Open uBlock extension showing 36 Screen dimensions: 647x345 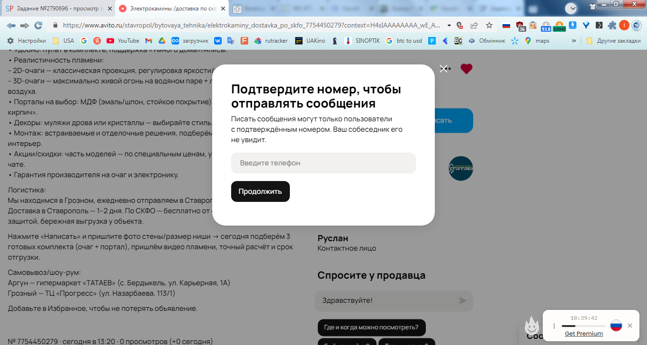[521, 26]
